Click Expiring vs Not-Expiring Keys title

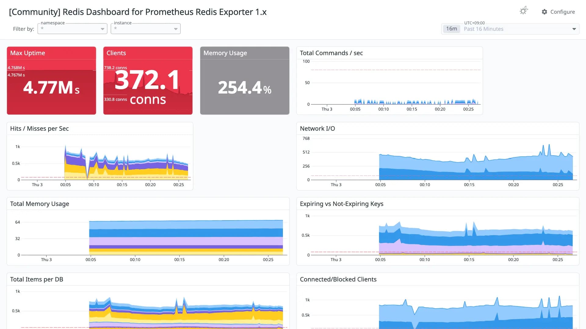tap(342, 204)
